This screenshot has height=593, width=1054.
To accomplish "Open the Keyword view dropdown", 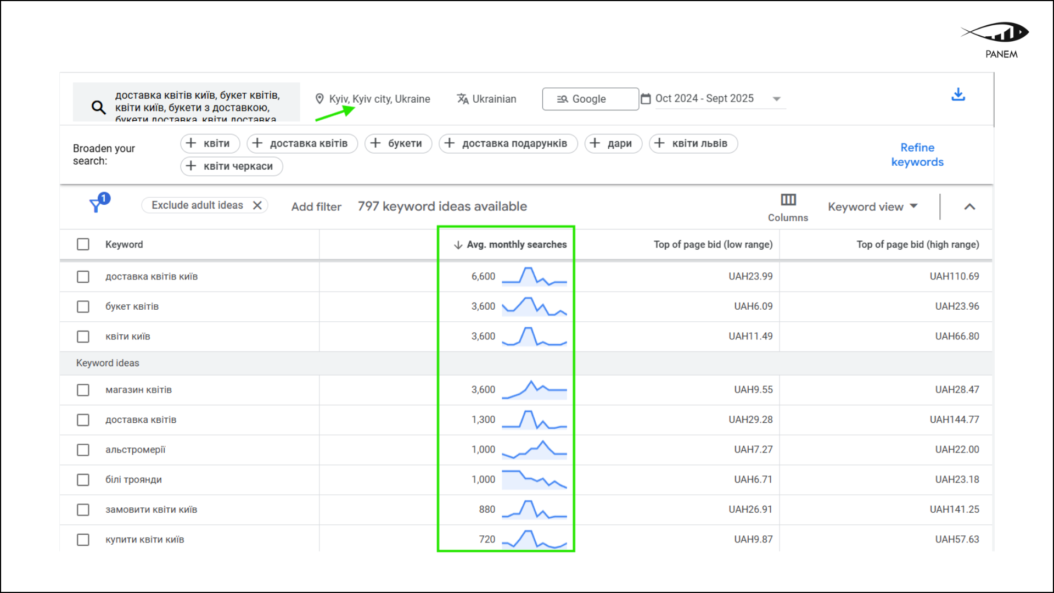I will point(872,206).
